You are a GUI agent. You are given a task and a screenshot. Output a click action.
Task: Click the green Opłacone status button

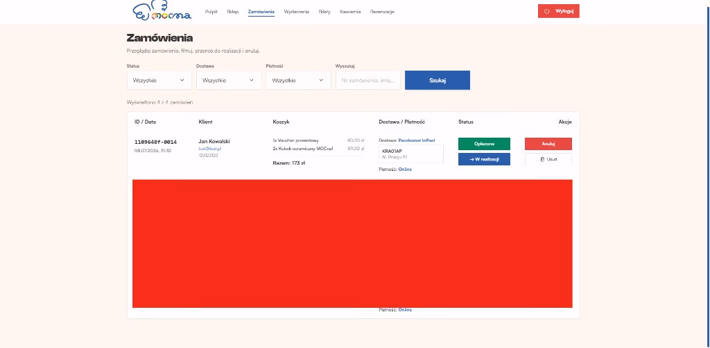(x=484, y=144)
